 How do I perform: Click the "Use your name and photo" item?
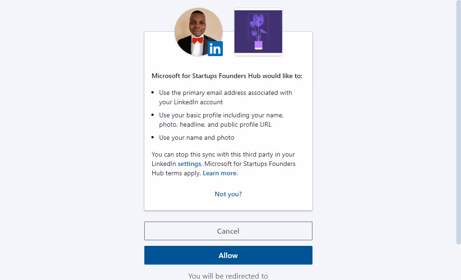click(197, 137)
